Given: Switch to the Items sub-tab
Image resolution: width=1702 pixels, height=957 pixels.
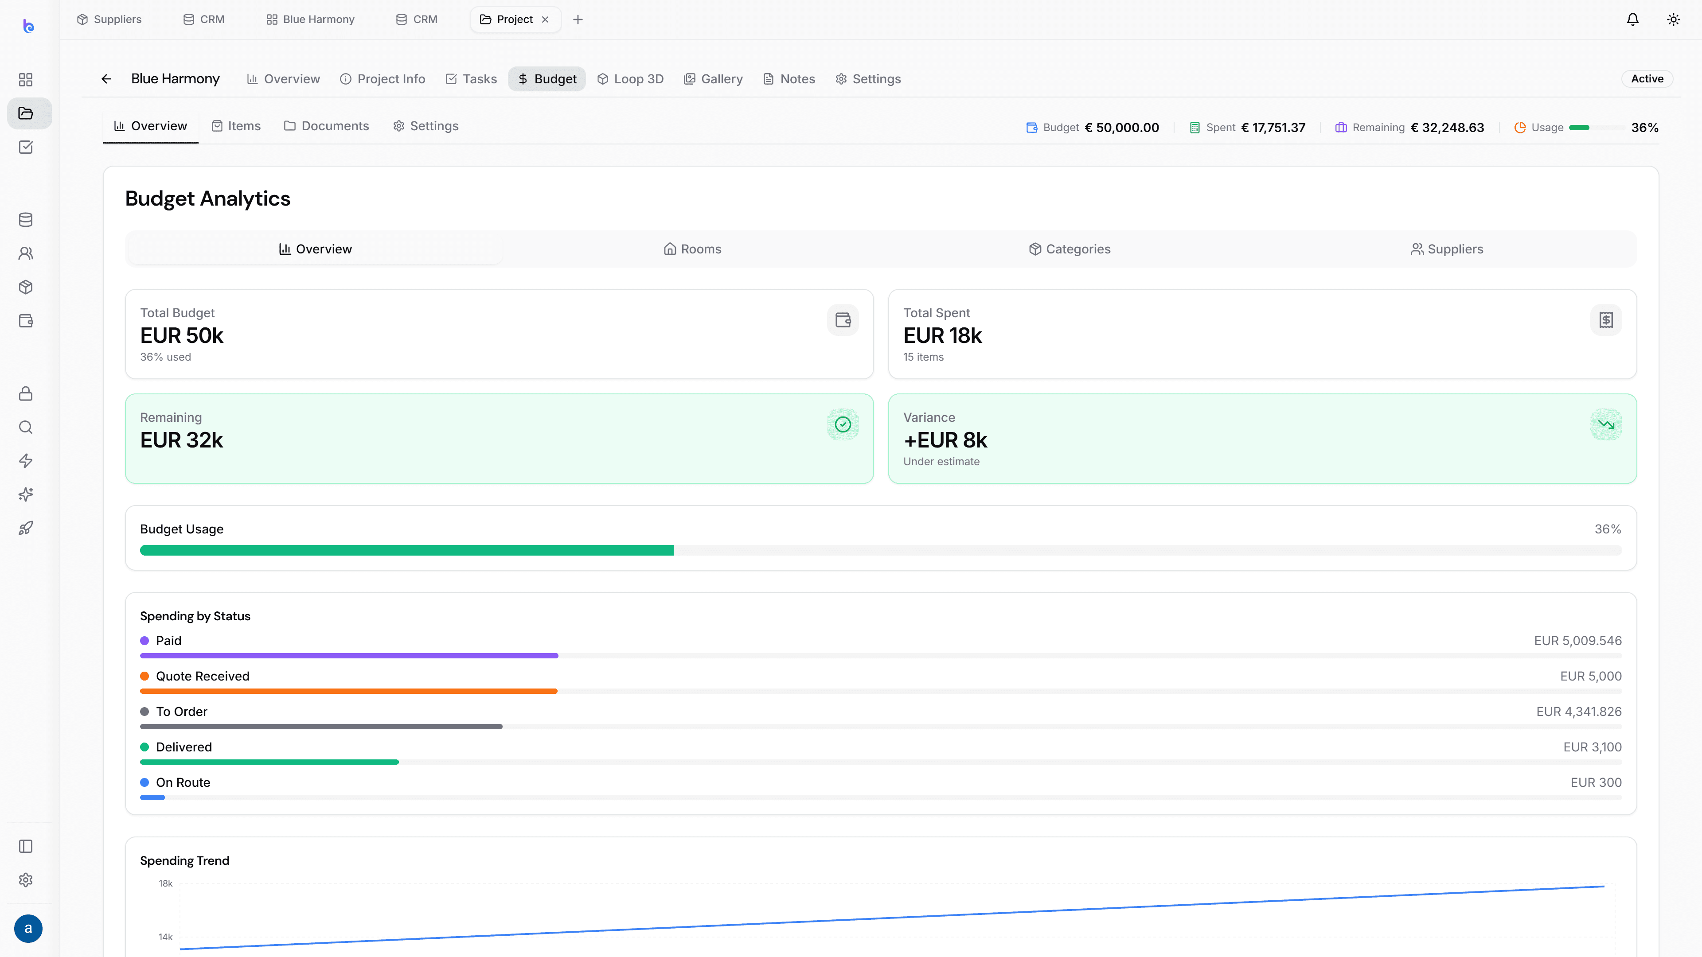Looking at the screenshot, I should (236, 126).
